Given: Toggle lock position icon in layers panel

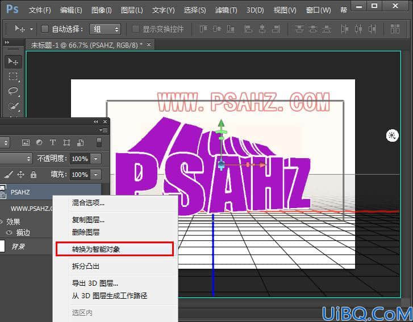Looking at the screenshot, I should click(20, 175).
